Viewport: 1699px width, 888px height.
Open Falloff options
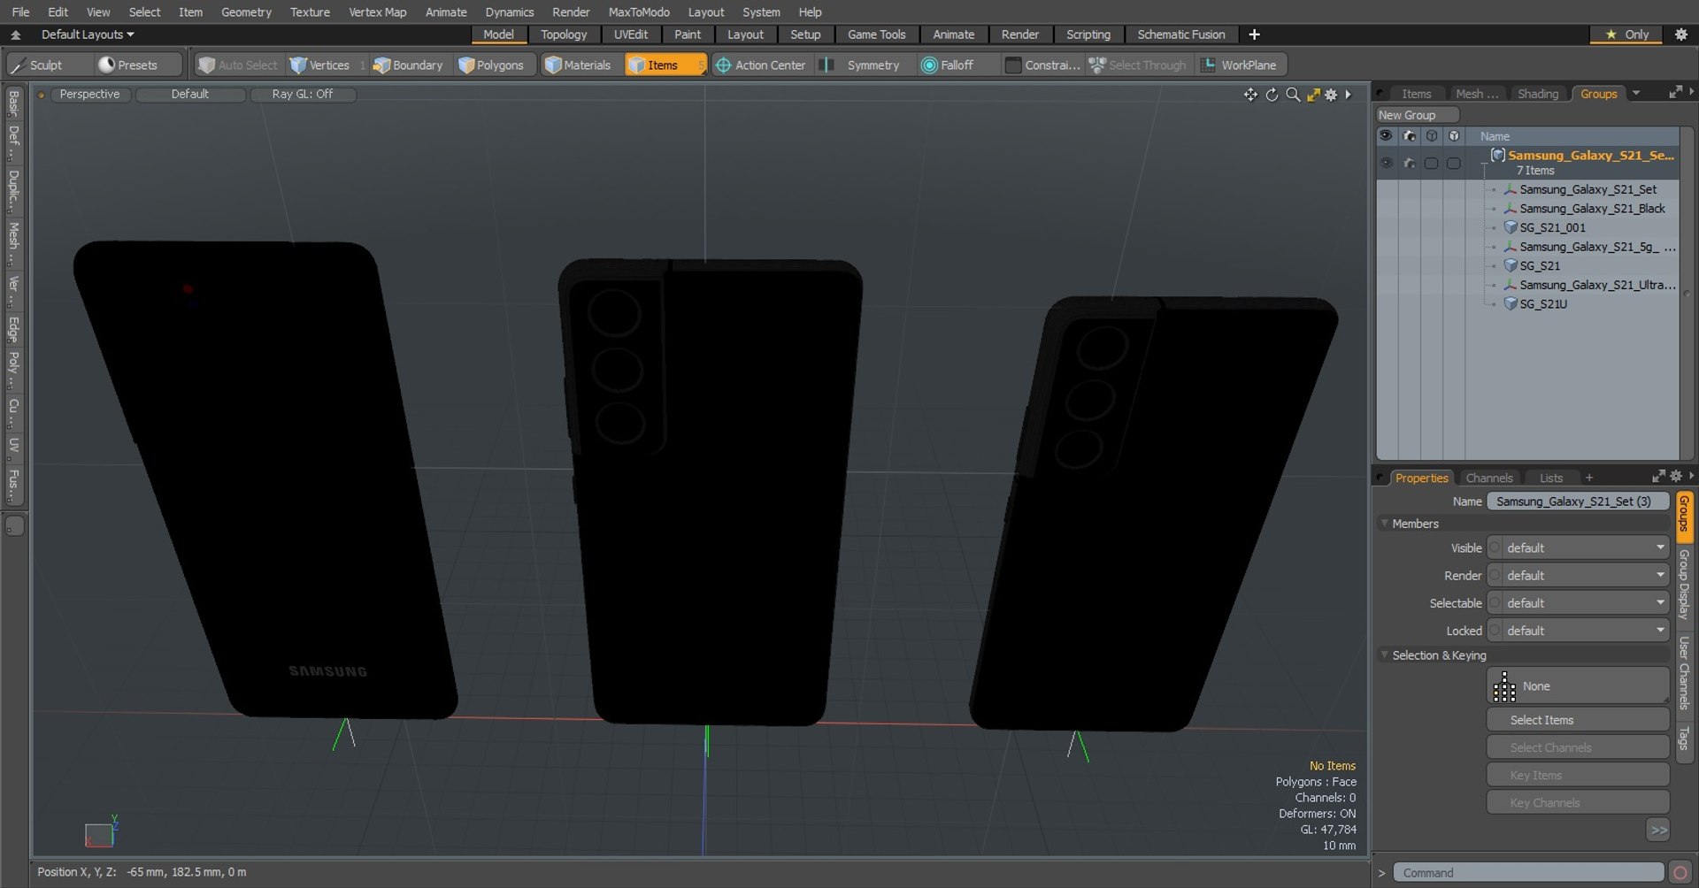[956, 65]
